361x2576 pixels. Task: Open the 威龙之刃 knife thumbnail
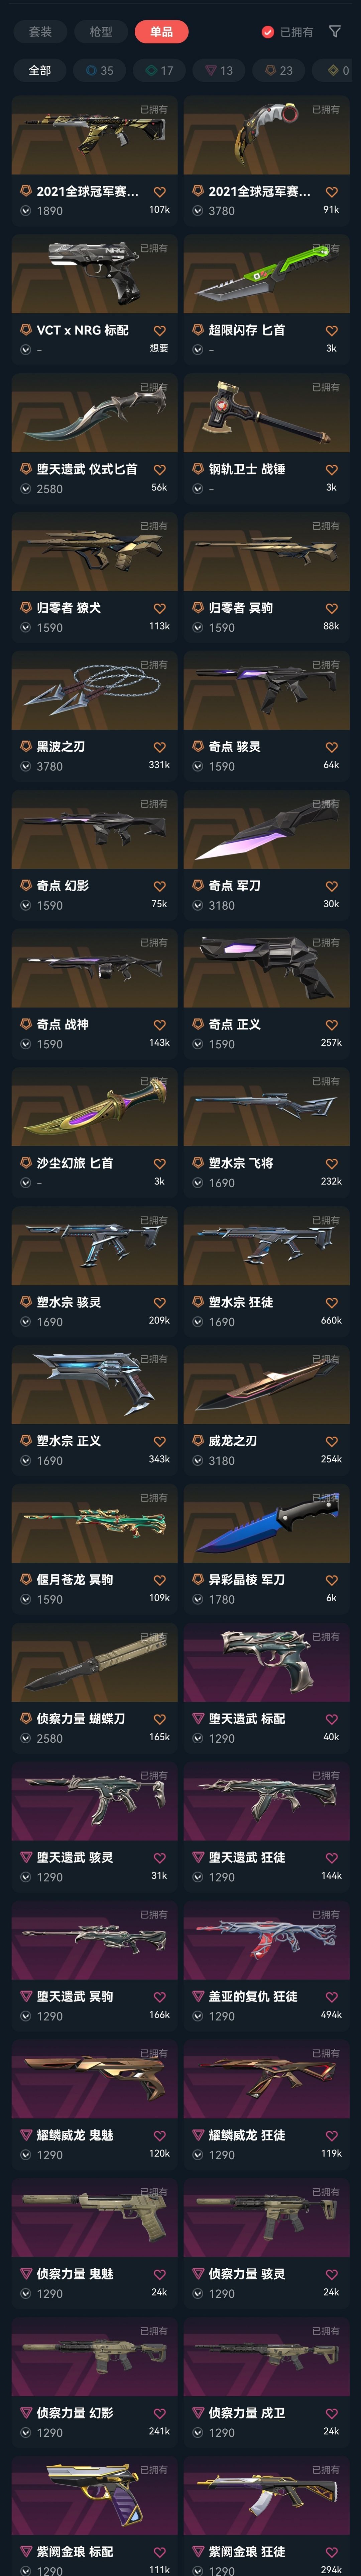click(x=266, y=1385)
